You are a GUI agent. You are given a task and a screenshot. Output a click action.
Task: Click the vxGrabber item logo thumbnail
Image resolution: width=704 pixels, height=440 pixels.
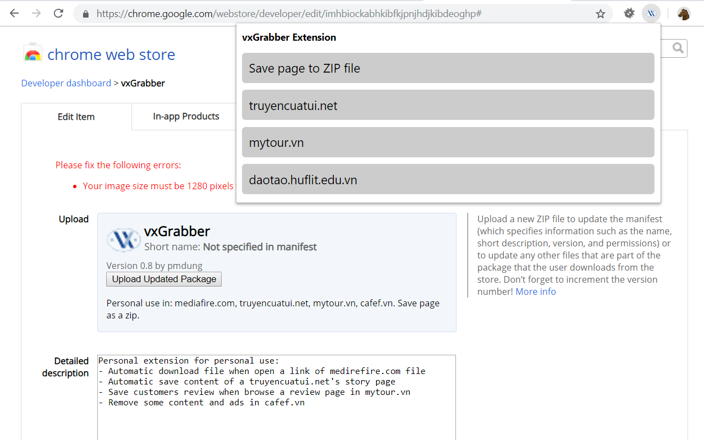click(123, 240)
